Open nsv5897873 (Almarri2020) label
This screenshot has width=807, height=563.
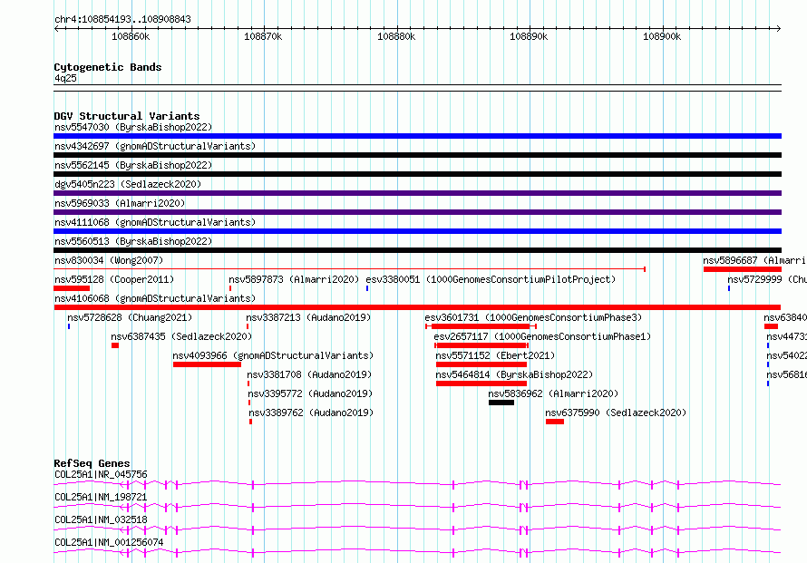pos(294,279)
